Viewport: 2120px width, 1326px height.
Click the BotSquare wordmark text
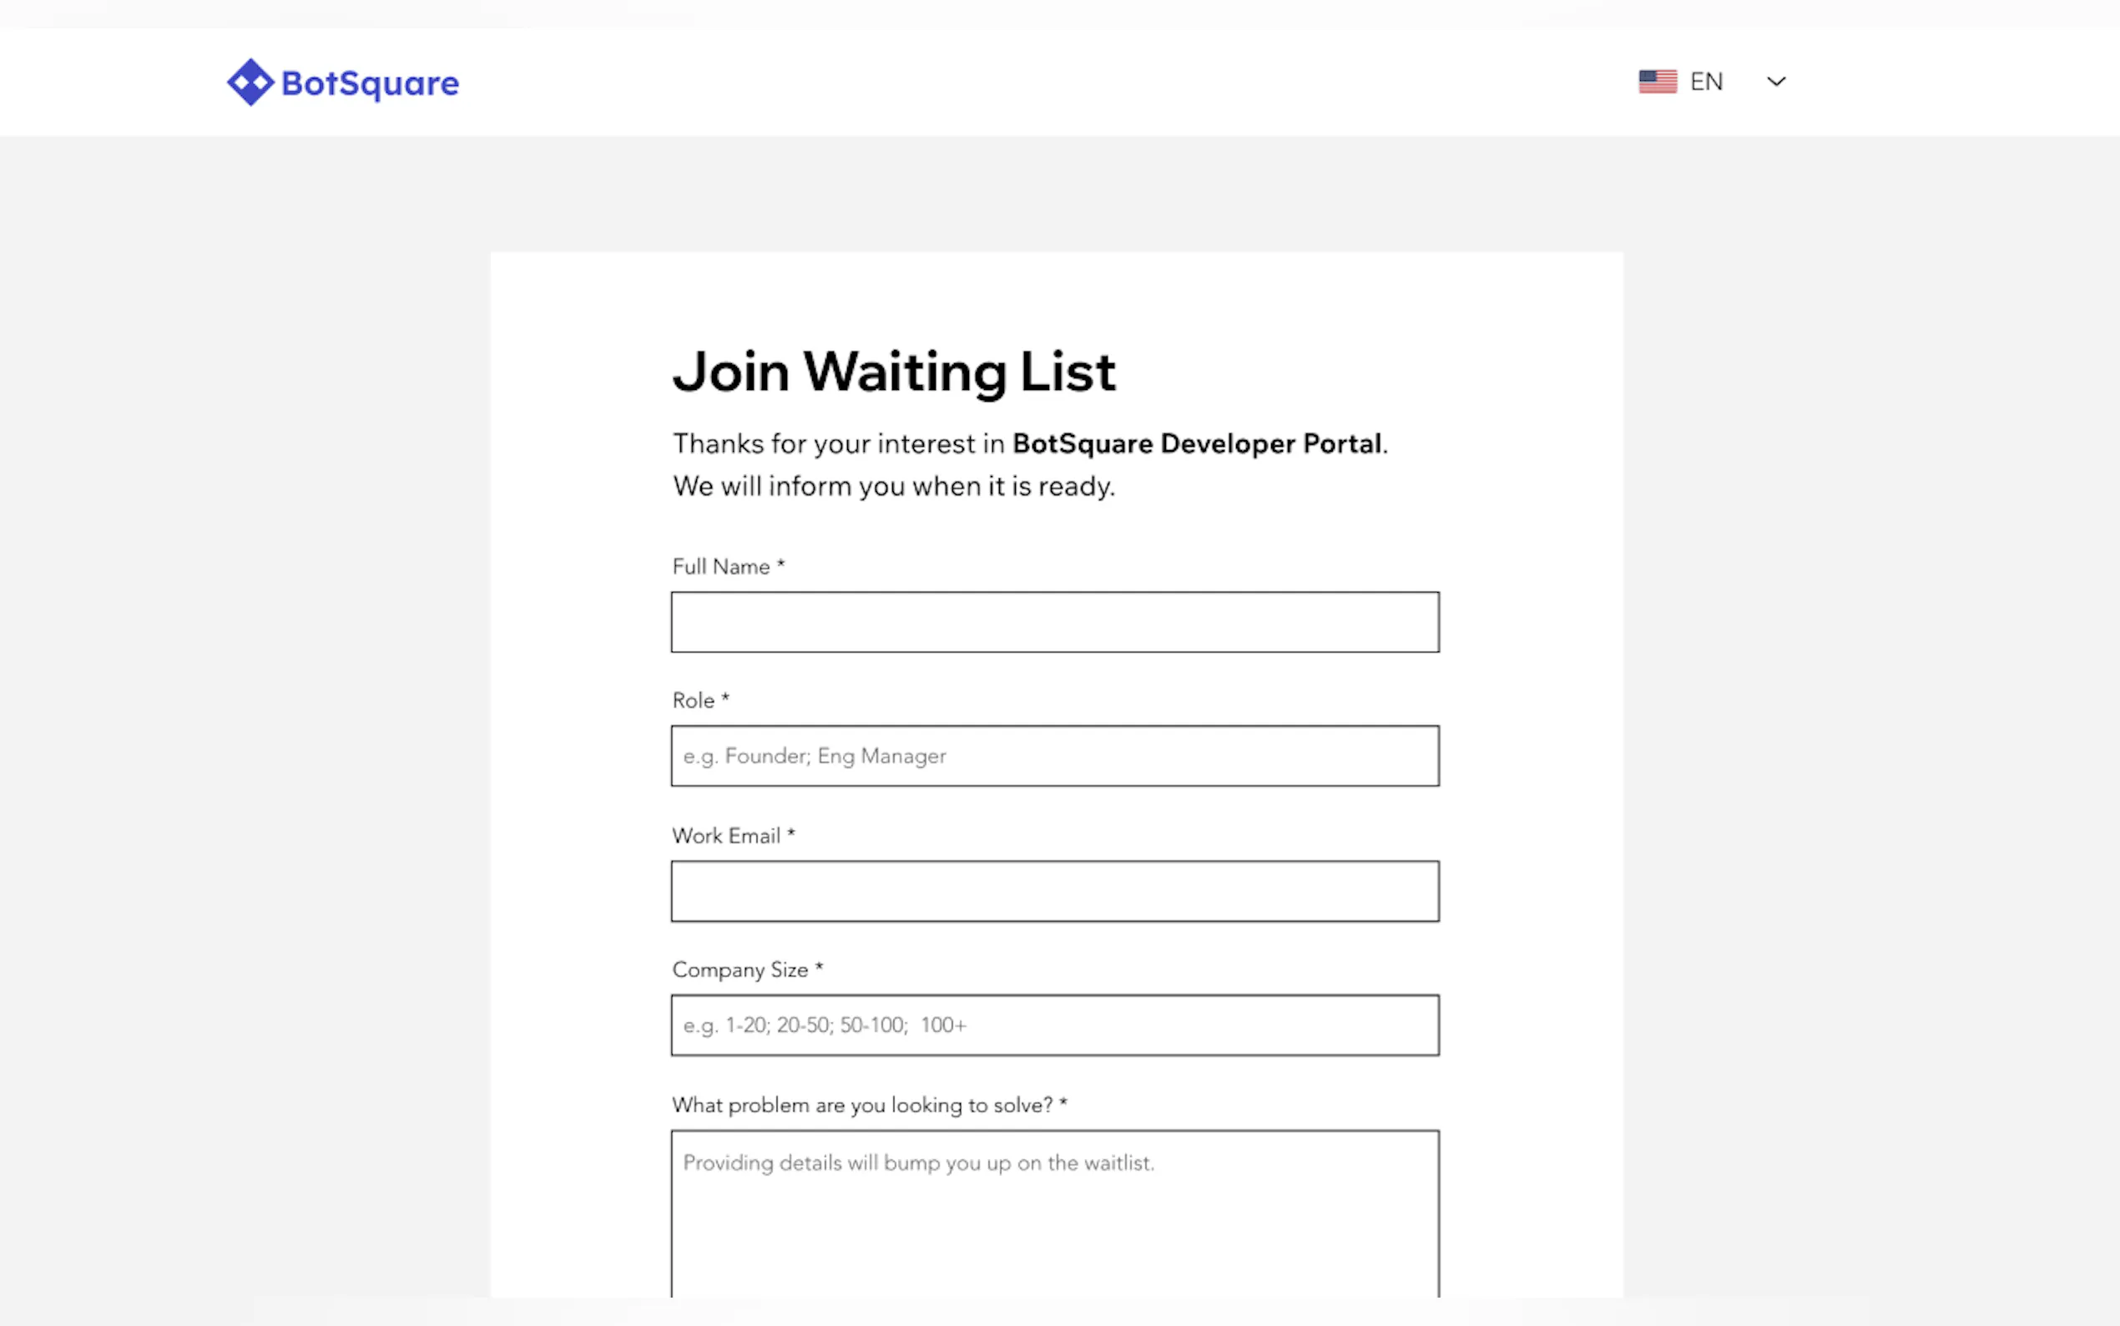coord(370,84)
